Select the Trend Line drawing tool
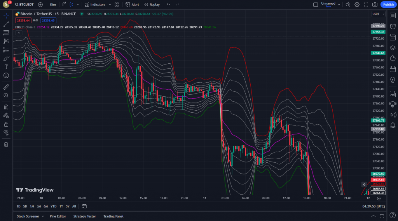The height and width of the screenshot is (221, 398). [6, 24]
